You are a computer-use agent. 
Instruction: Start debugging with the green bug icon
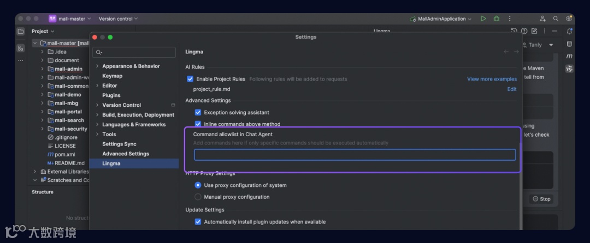[x=497, y=19]
